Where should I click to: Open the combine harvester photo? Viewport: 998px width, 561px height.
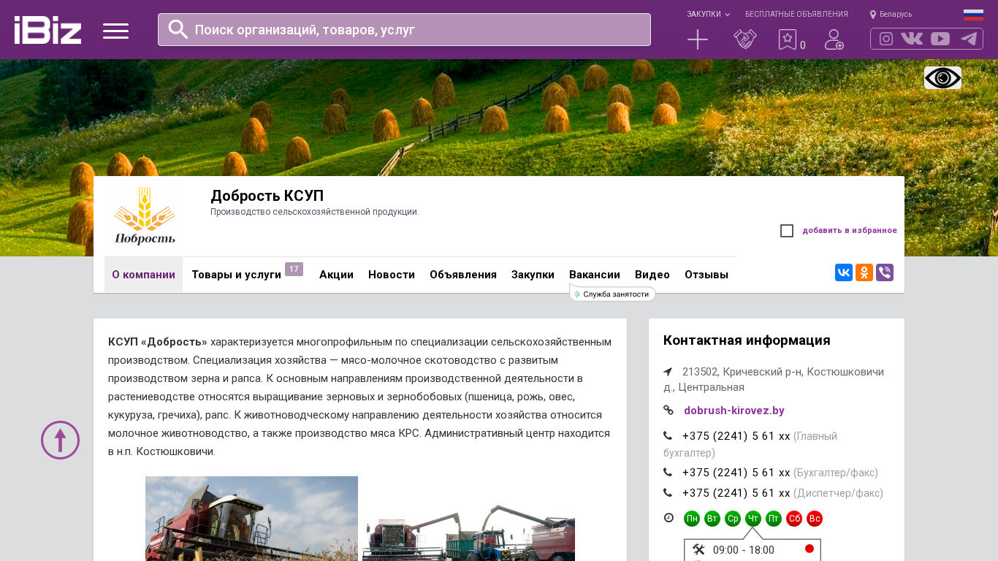(251, 519)
